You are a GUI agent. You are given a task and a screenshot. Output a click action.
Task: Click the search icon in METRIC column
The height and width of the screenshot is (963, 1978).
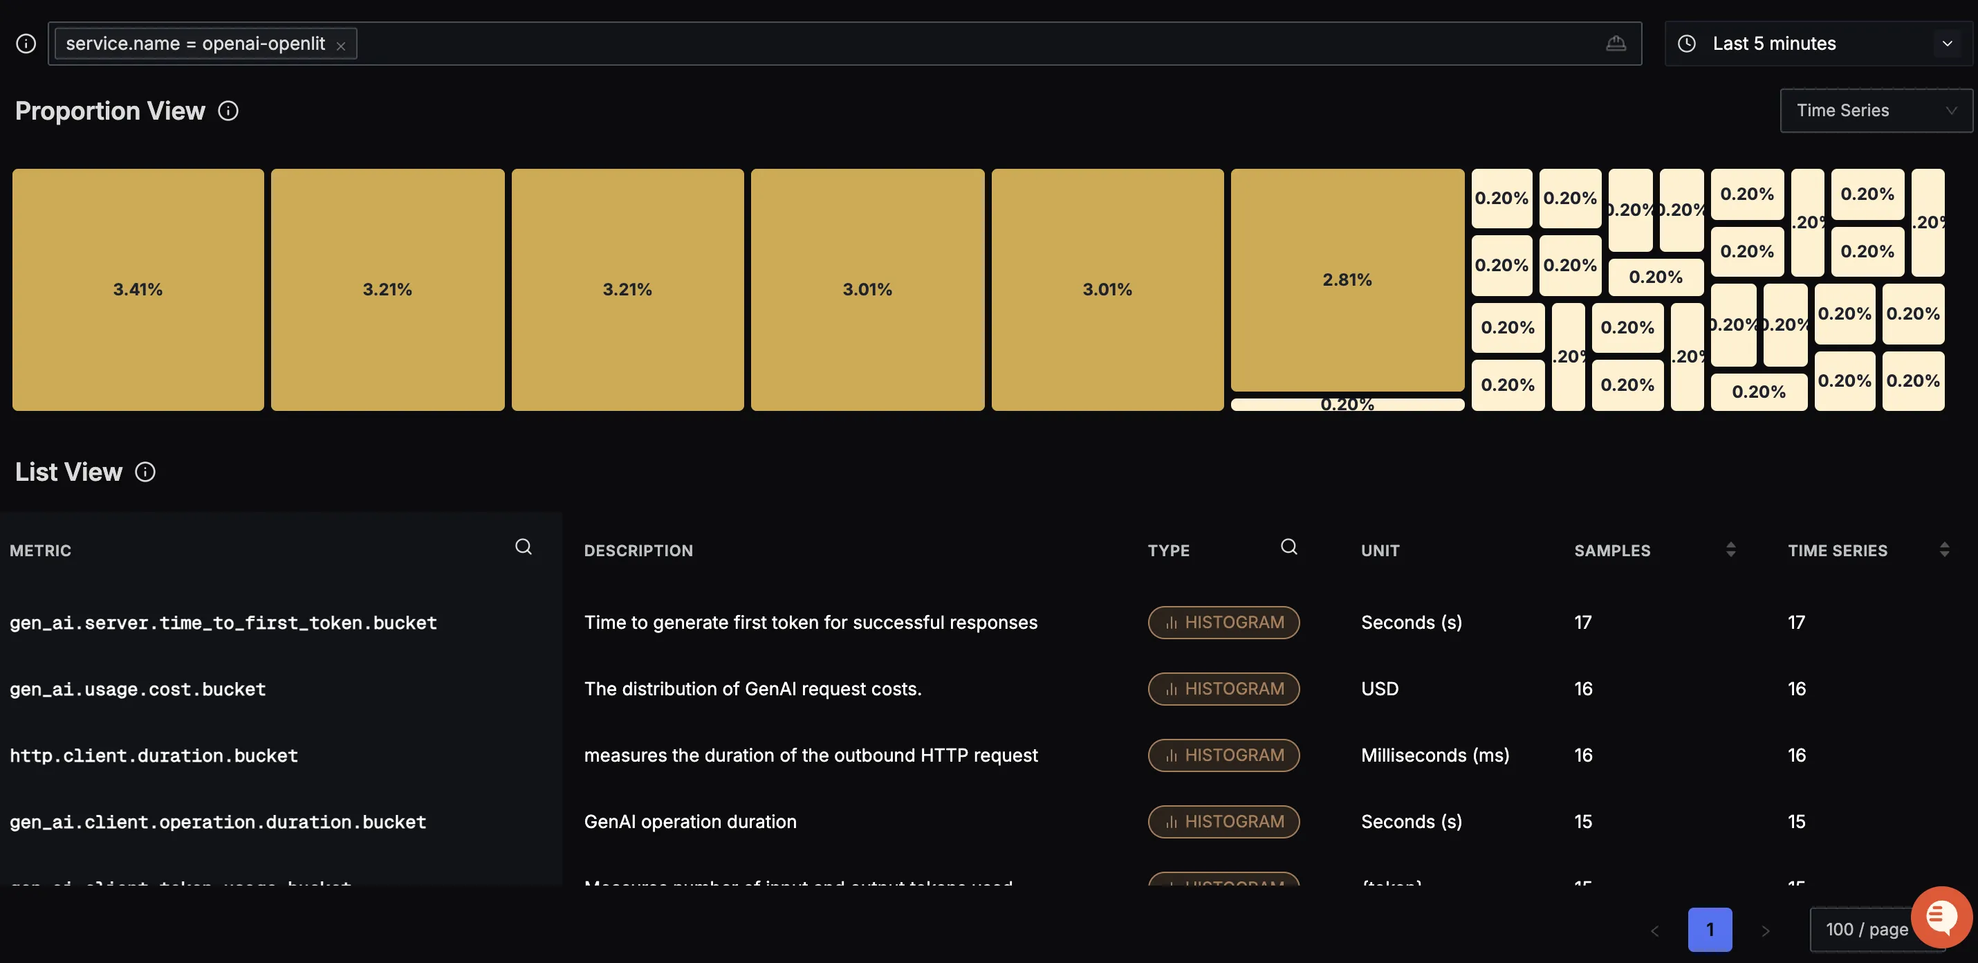click(523, 547)
